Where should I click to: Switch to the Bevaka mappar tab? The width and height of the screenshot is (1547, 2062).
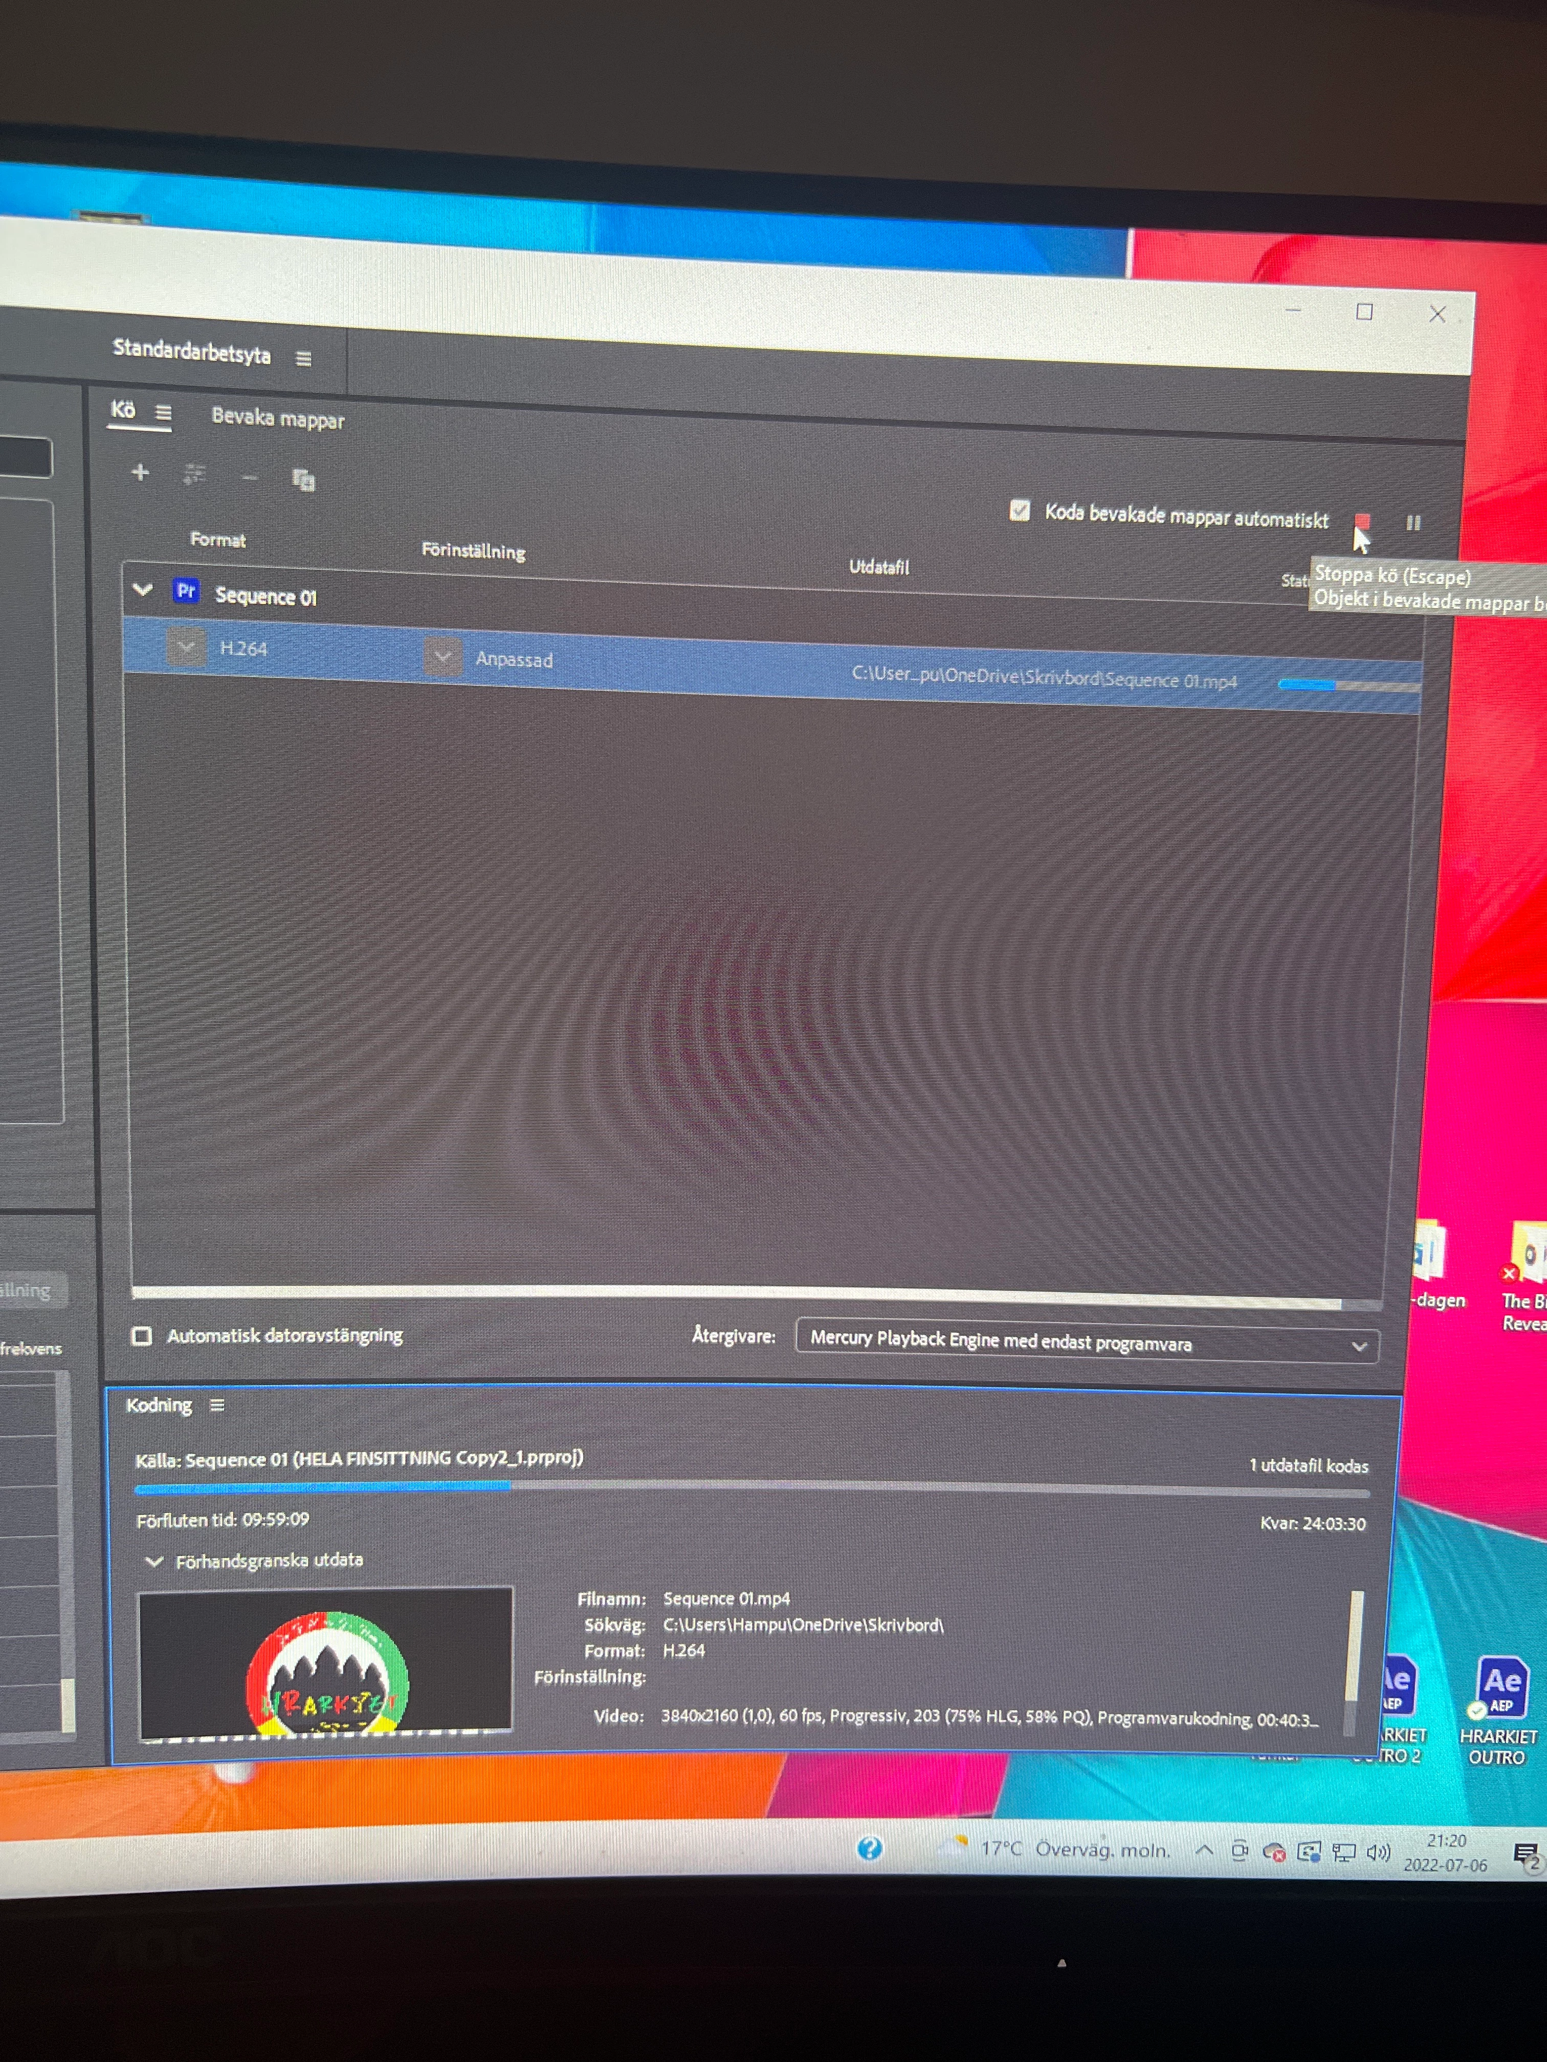278,418
